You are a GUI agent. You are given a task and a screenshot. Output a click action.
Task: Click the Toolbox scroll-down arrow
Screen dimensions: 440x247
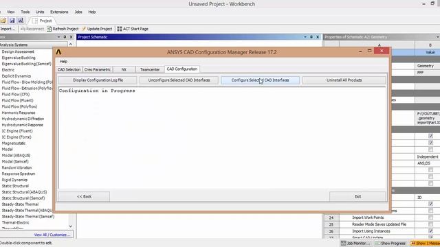tap(71, 226)
